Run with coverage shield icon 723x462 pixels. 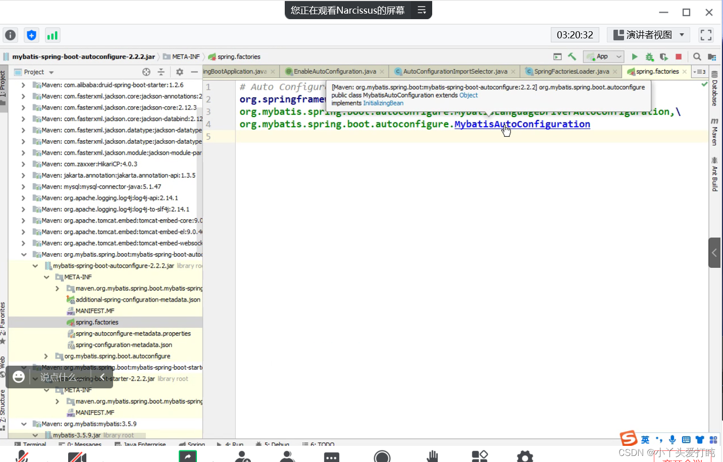pyautogui.click(x=664, y=56)
